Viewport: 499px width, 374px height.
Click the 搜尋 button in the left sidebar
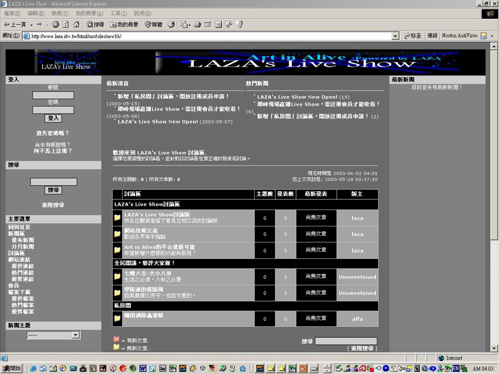(53, 190)
